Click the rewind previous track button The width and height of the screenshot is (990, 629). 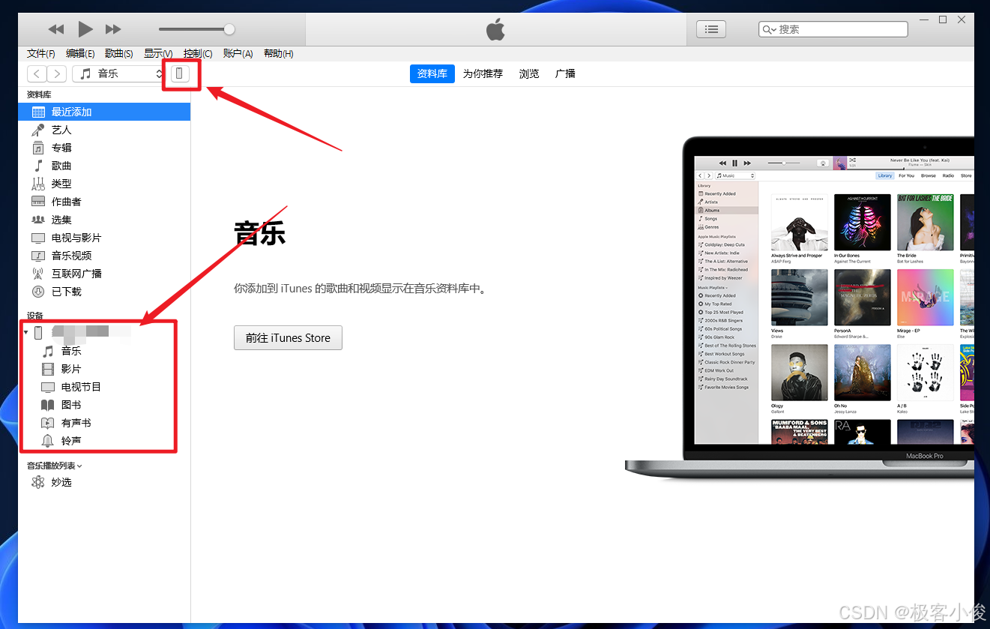coord(56,29)
